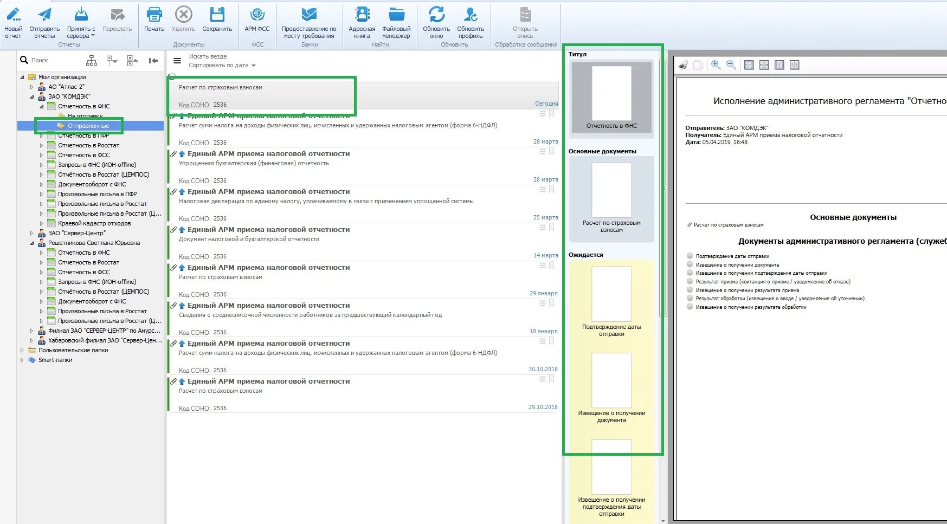
Task: Toggle bookmark flag on 18 января message
Action: [552, 303]
